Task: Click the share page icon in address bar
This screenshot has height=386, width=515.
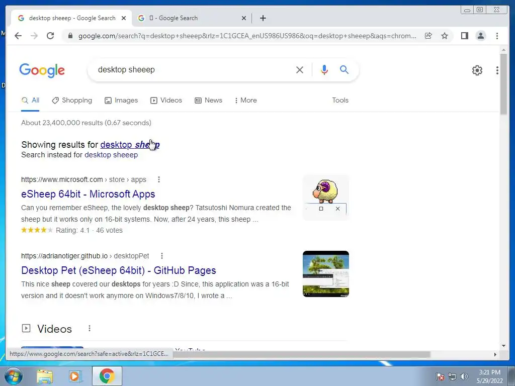Action: pyautogui.click(x=428, y=36)
